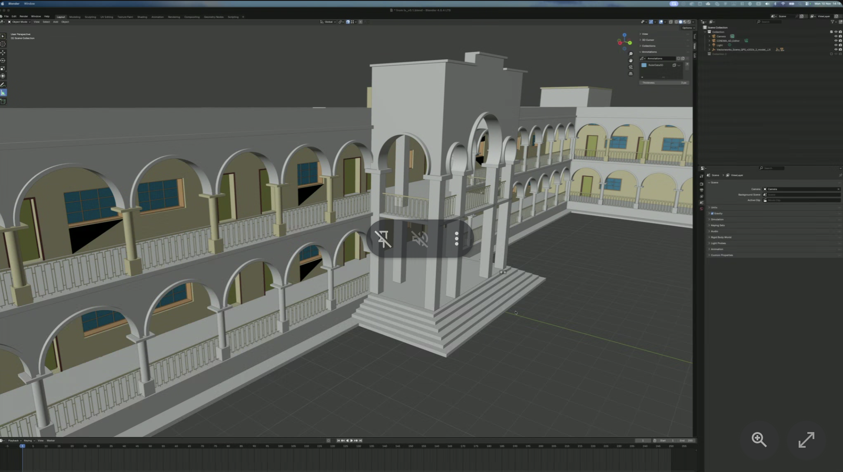Click the RulerData3D color swatch

tap(644, 65)
